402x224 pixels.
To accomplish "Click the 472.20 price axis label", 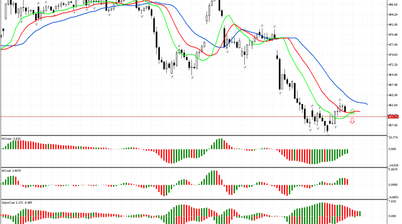I will pos(393,65).
